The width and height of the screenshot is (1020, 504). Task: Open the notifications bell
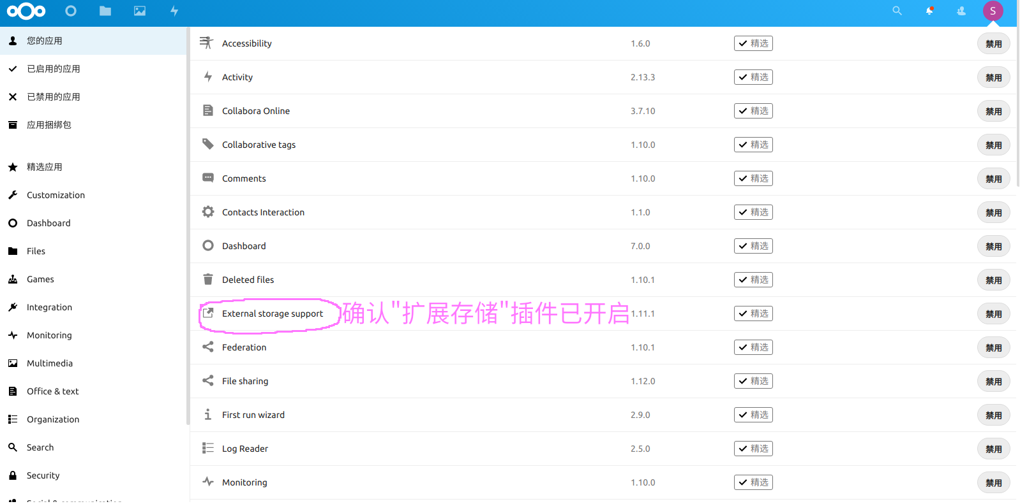point(929,11)
